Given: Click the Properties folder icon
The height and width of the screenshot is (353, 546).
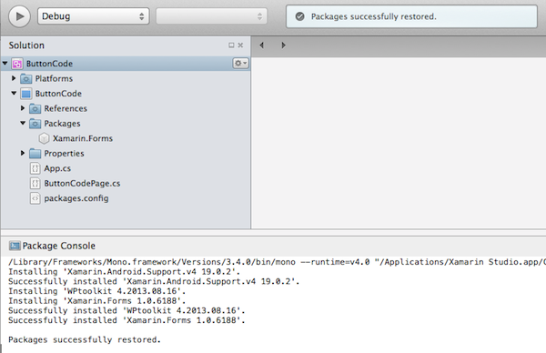Looking at the screenshot, I should click(35, 154).
